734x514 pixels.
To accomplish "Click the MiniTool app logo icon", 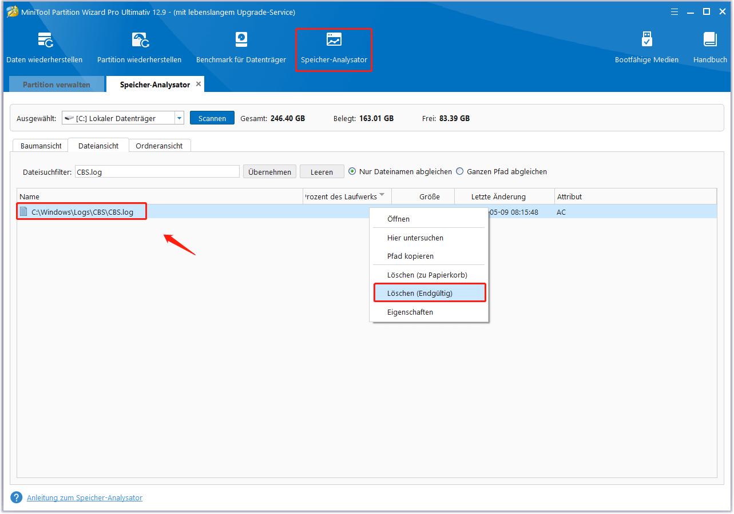I will (13, 12).
